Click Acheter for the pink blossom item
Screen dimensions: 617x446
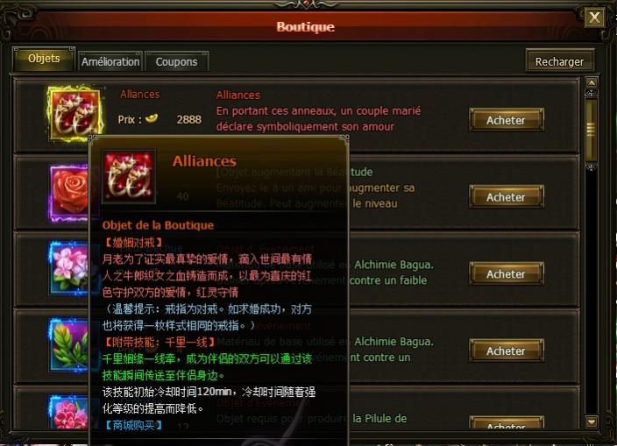506,273
